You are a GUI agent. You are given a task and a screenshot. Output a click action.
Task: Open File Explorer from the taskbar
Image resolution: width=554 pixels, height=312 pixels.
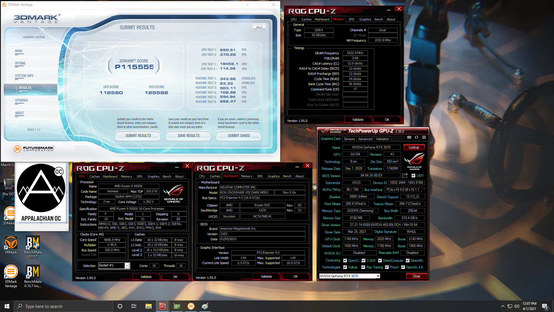[148, 306]
